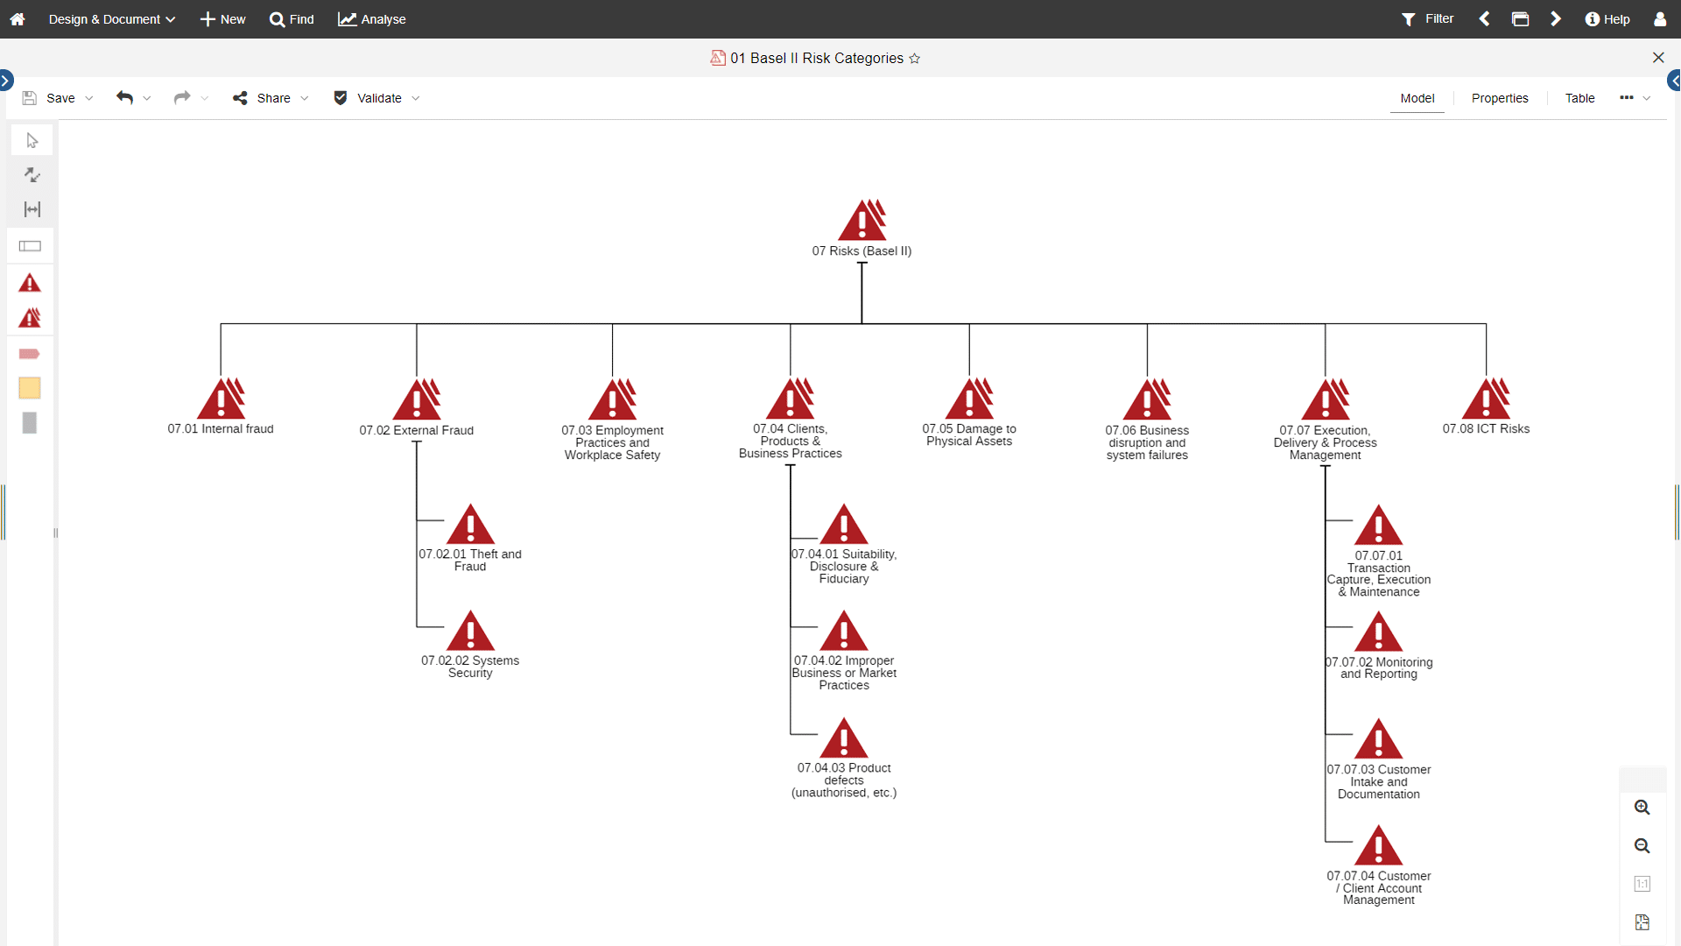This screenshot has height=946, width=1681.
Task: Select the horizontal spacing tool
Action: point(31,209)
